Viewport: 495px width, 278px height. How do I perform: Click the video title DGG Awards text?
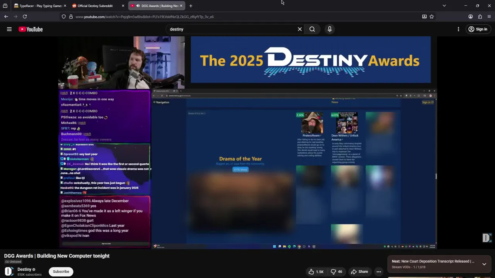click(57, 256)
